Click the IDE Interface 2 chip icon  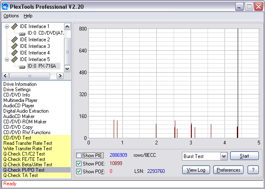click(14, 40)
